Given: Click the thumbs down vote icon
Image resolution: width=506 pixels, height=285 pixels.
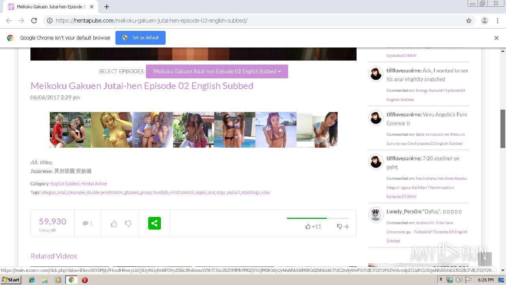Looking at the screenshot, I should pos(128,224).
